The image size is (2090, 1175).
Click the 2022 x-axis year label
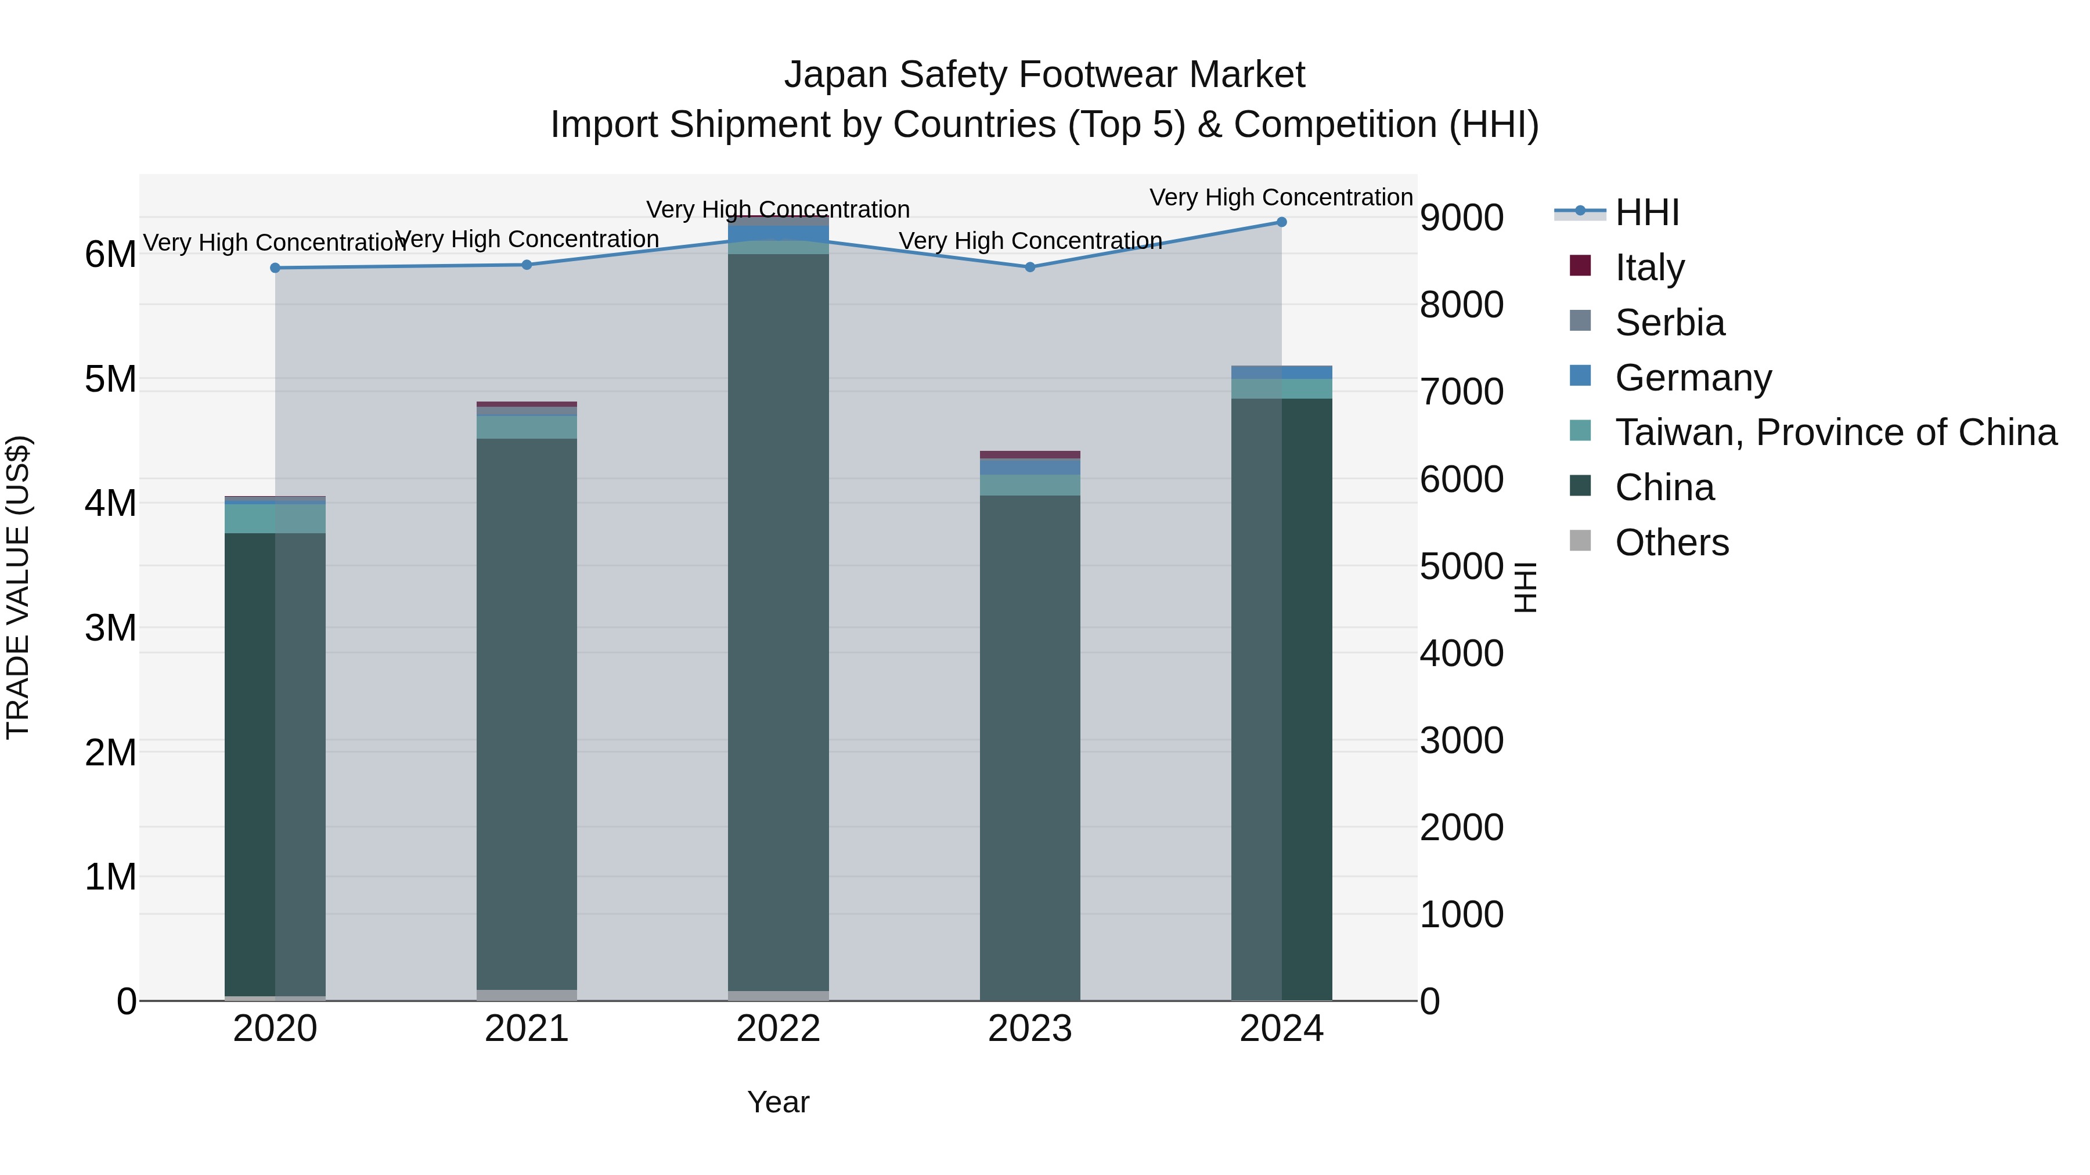tap(778, 1029)
